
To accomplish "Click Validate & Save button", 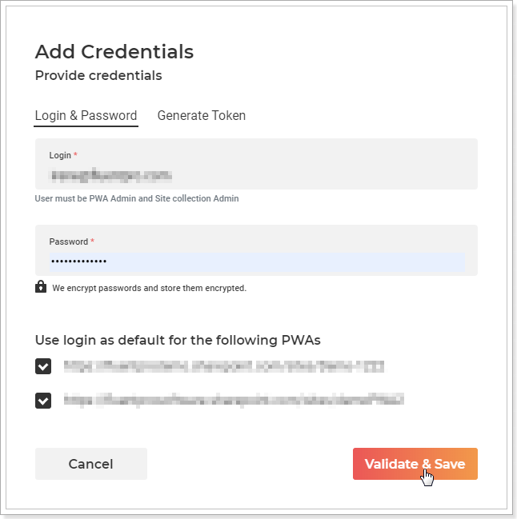I will [415, 464].
